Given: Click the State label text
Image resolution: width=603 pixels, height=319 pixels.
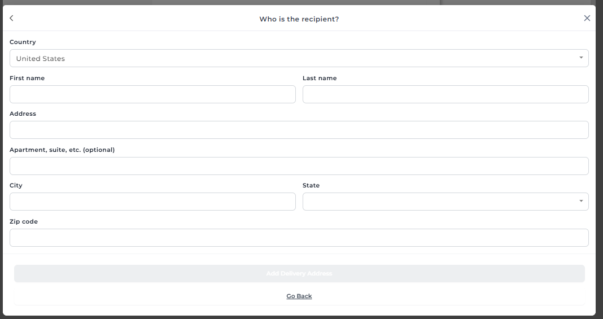Looking at the screenshot, I should [311, 186].
